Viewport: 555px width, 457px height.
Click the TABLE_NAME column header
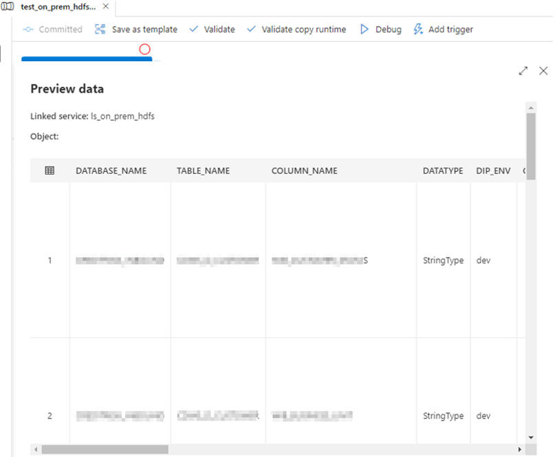click(x=203, y=170)
